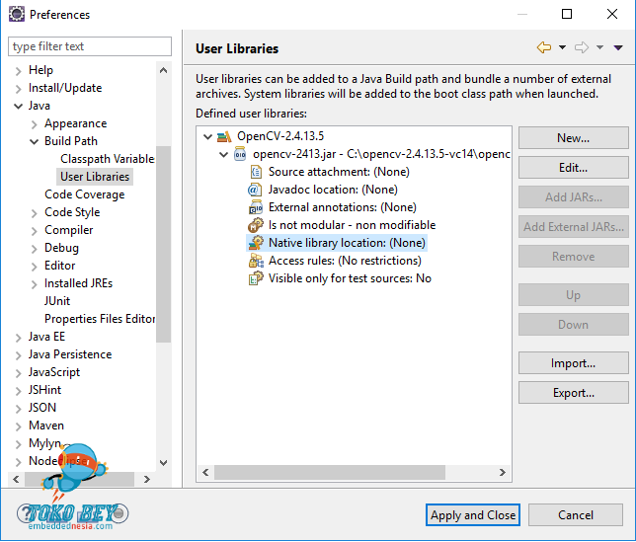The height and width of the screenshot is (542, 636).
Task: Open the Installed JREs preferences page
Action: [x=78, y=283]
